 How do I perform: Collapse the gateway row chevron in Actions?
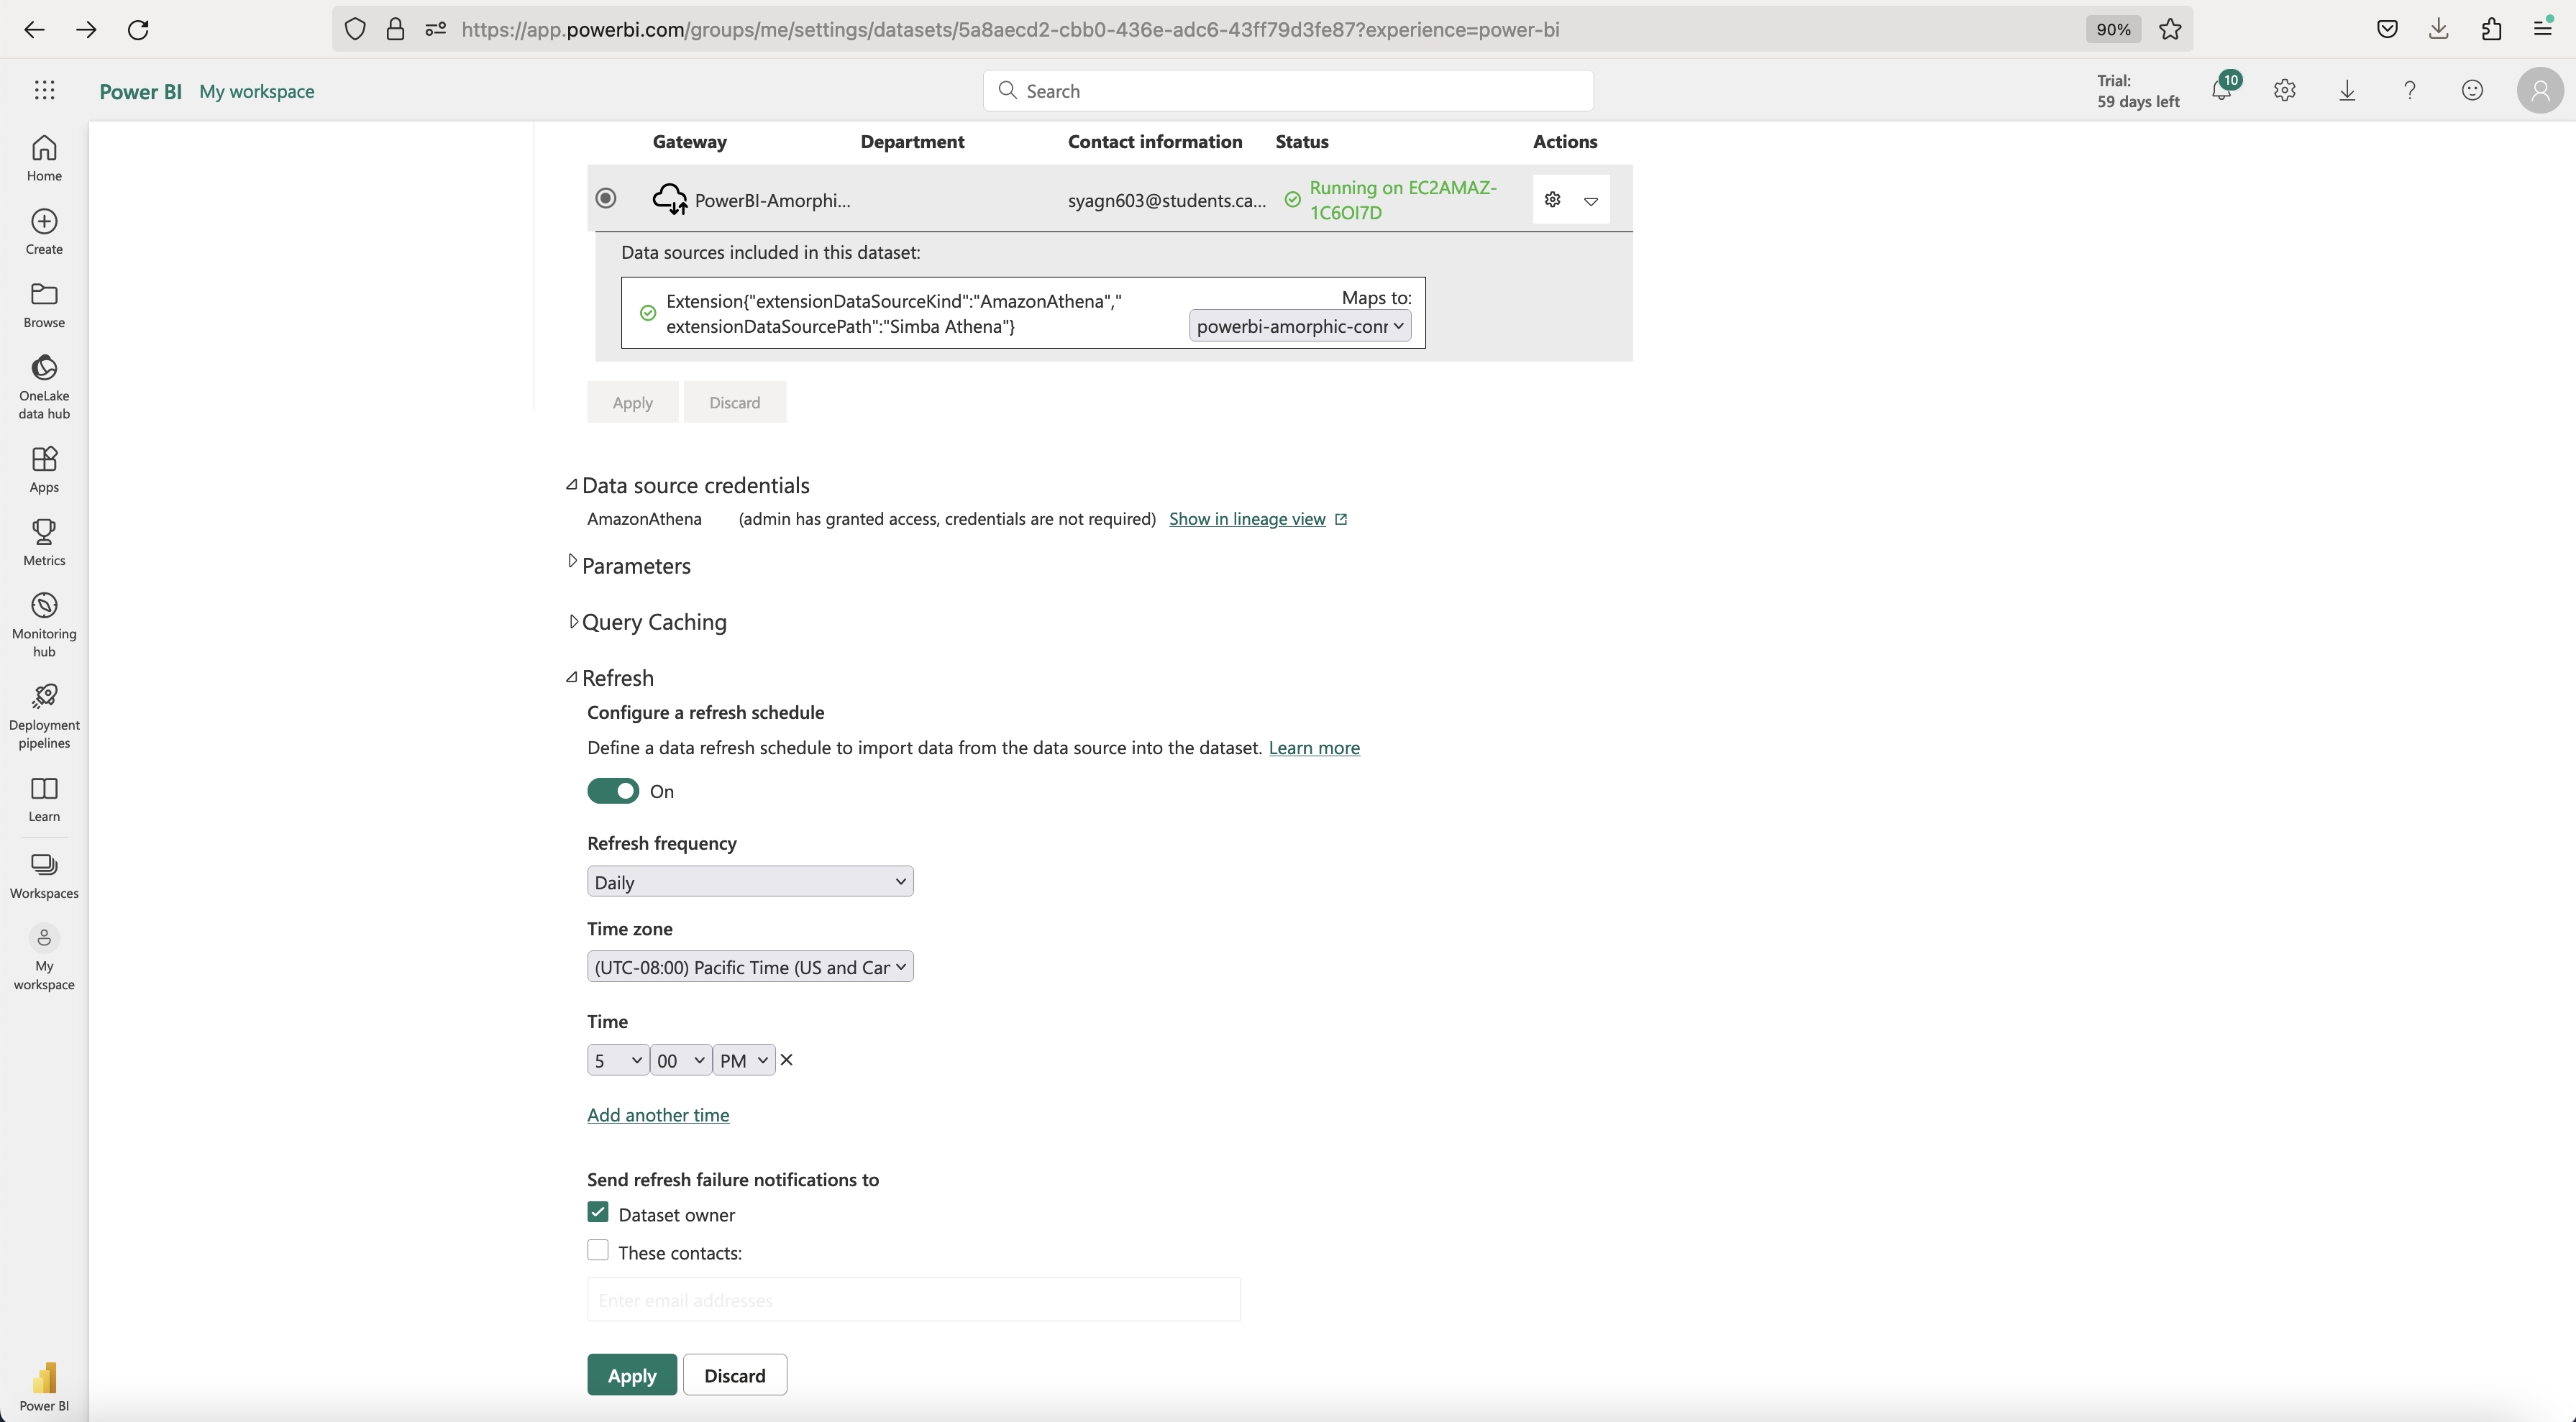point(1591,201)
